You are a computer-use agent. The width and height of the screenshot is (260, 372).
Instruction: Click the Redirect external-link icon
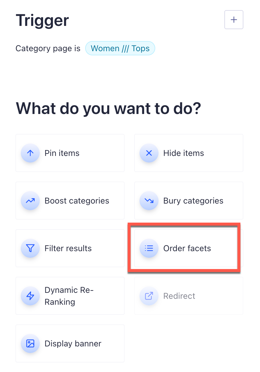(x=149, y=296)
